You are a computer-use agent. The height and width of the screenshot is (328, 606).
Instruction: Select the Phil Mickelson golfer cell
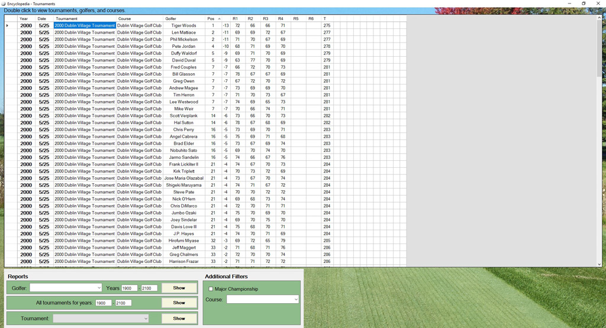[183, 40]
